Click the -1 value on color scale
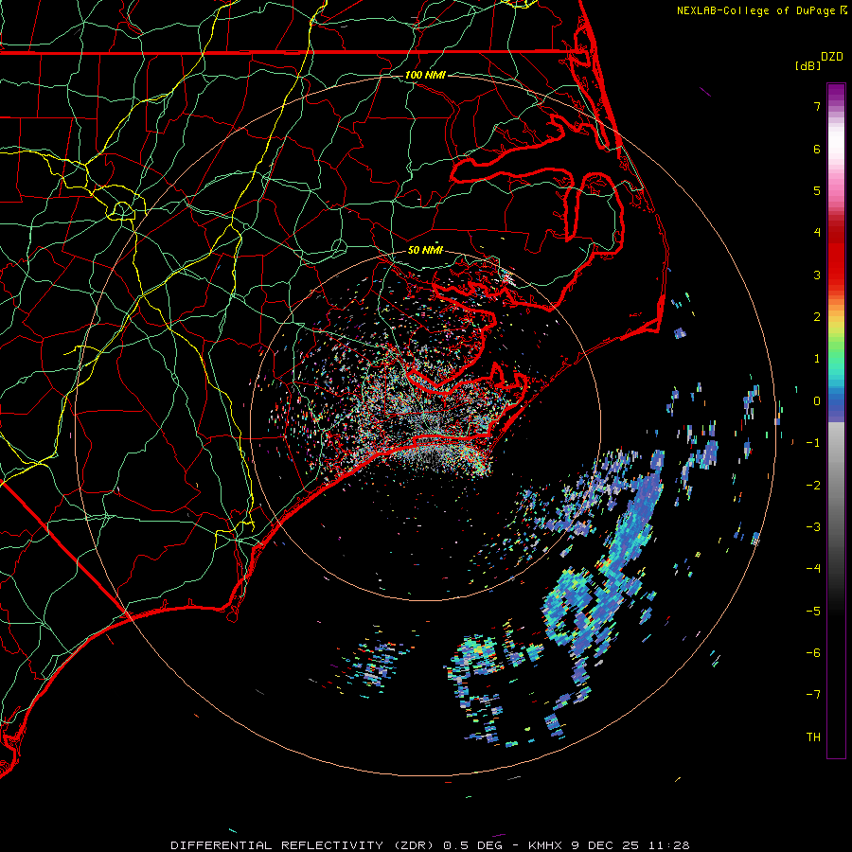The image size is (852, 852). [x=813, y=443]
